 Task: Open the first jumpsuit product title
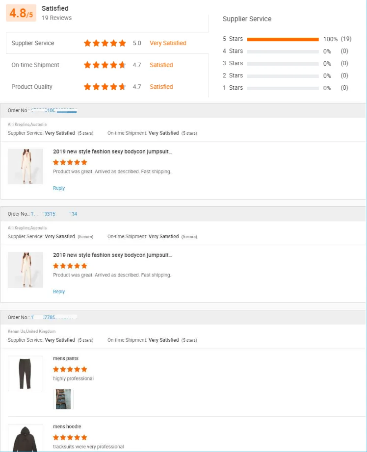112,151
